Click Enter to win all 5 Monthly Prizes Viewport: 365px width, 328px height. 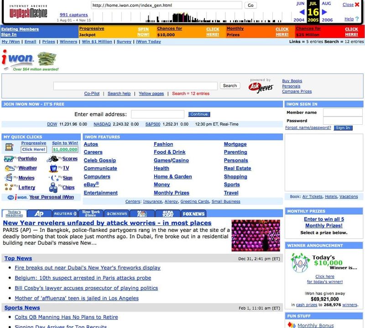(x=324, y=222)
